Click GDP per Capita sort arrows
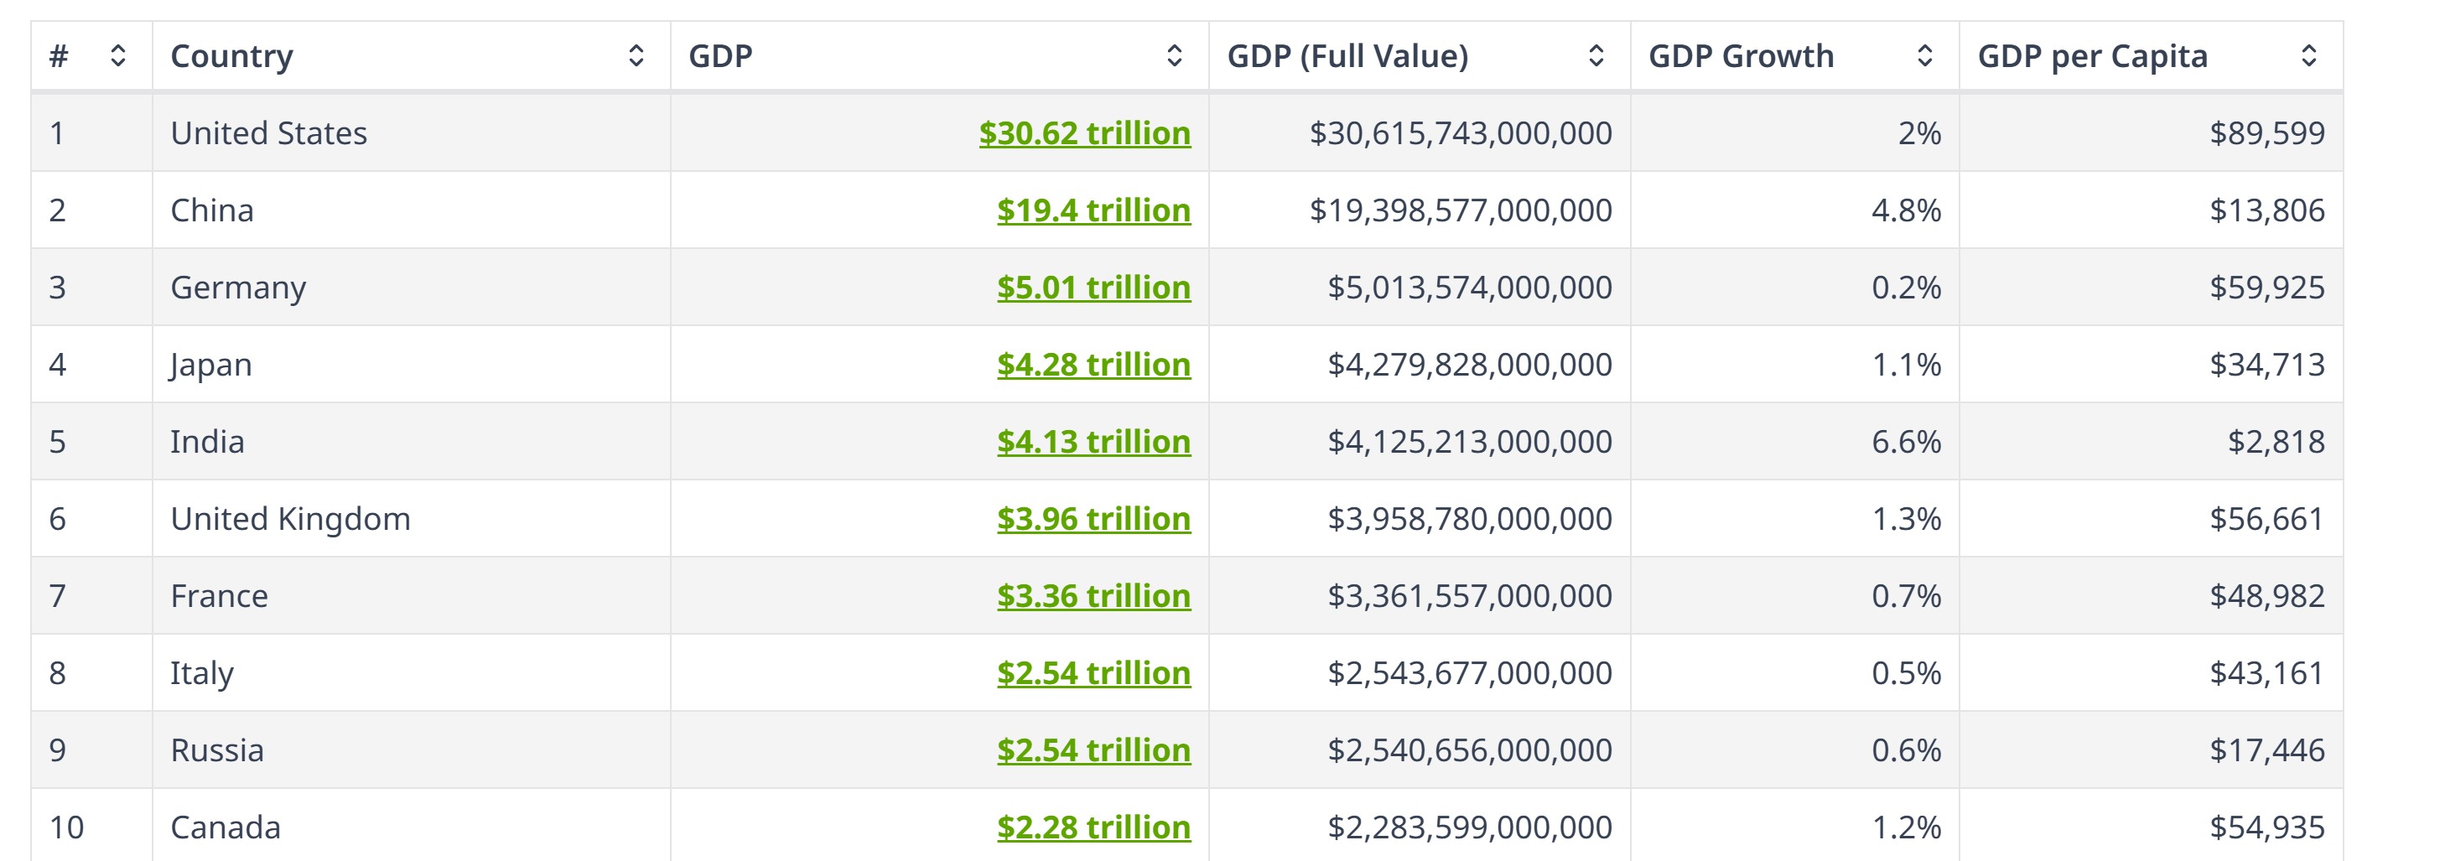This screenshot has width=2440, height=861. 2309,56
